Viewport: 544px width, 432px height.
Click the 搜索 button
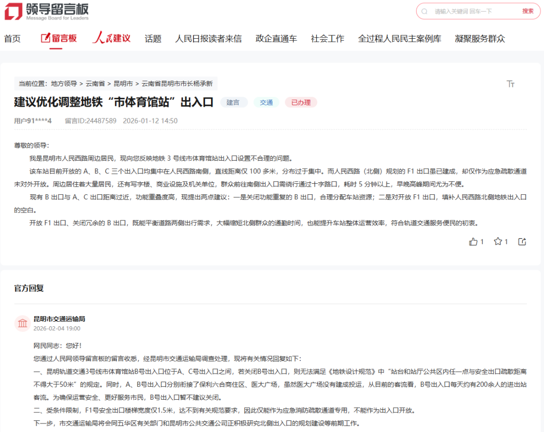click(527, 11)
